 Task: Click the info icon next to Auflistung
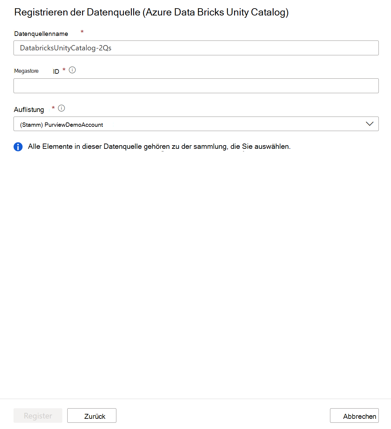[x=62, y=108]
